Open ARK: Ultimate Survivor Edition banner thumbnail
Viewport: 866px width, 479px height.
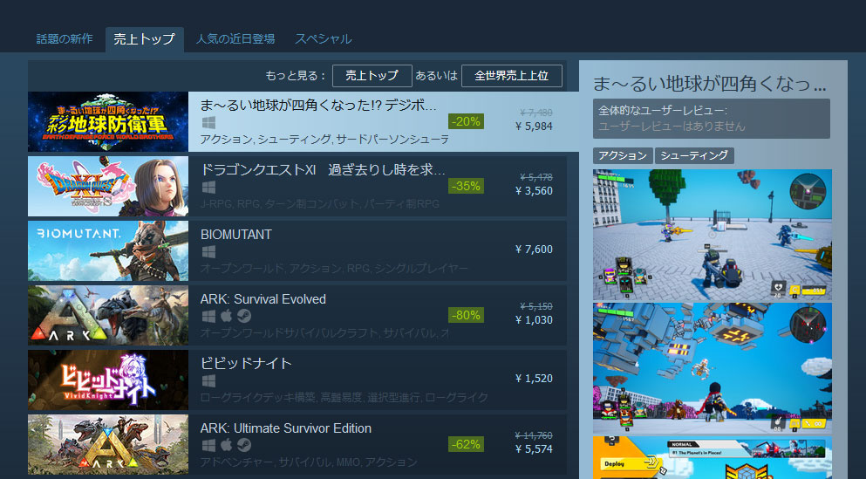pos(107,445)
